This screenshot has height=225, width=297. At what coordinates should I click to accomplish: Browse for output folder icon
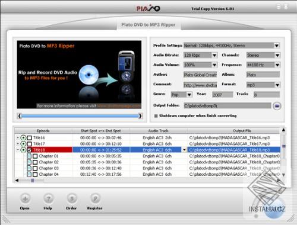277,106
